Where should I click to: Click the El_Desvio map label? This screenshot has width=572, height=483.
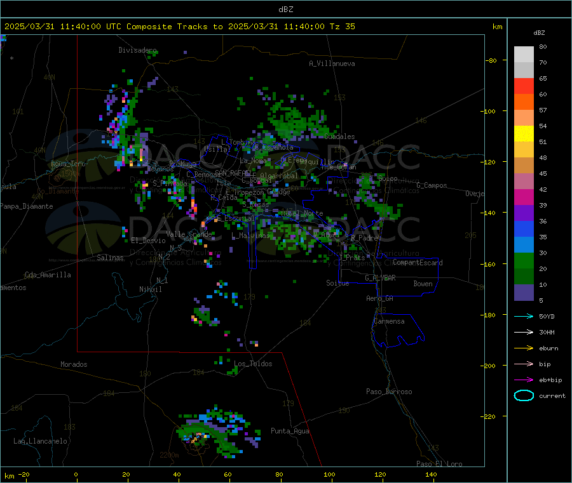pyautogui.click(x=148, y=241)
